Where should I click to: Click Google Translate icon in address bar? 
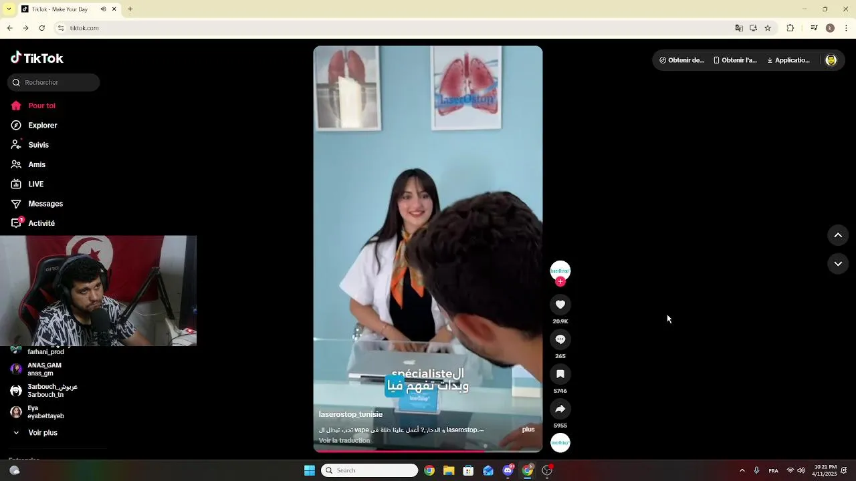[739, 28]
